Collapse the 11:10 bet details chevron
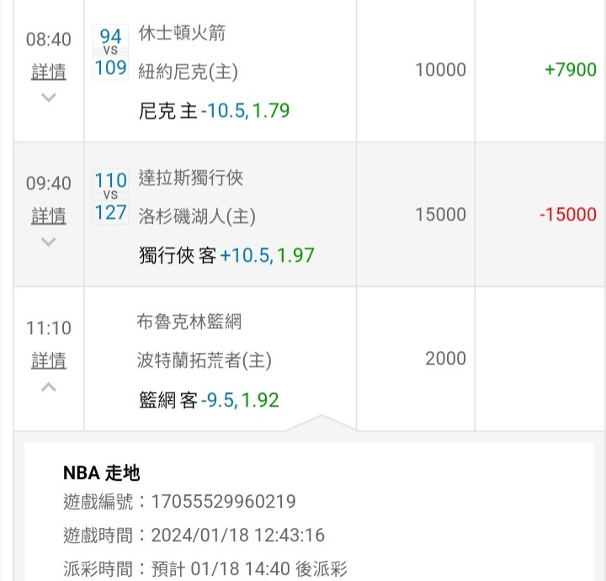606x581 pixels. (x=49, y=387)
